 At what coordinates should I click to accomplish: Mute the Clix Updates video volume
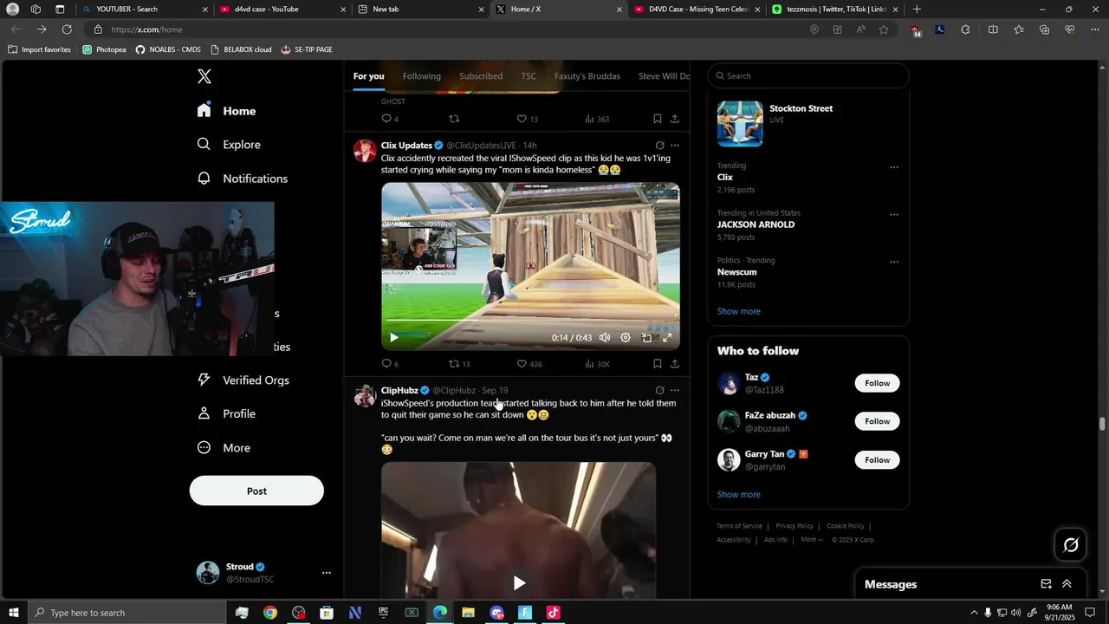coord(605,338)
